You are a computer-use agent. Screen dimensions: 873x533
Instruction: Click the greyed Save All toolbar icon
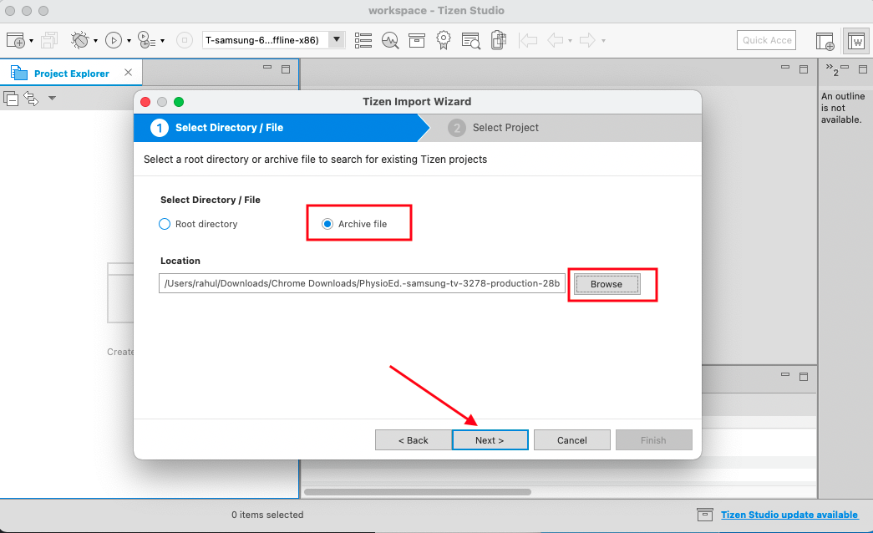pyautogui.click(x=49, y=40)
